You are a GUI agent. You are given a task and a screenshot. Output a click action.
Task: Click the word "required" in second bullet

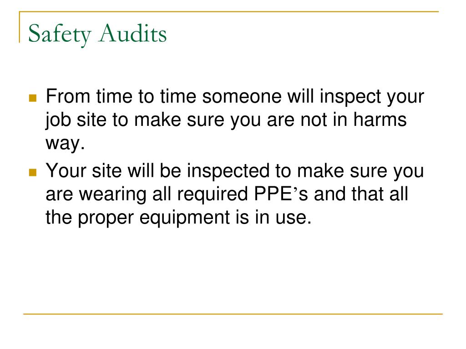[x=213, y=195]
